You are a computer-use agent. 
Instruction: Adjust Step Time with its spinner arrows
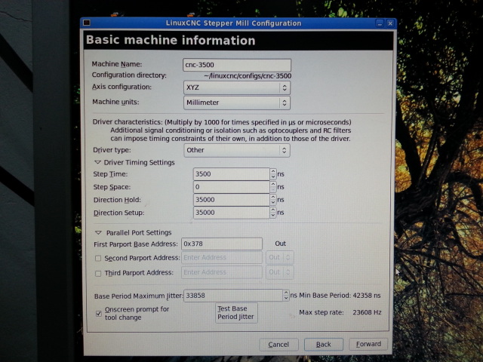click(x=273, y=174)
